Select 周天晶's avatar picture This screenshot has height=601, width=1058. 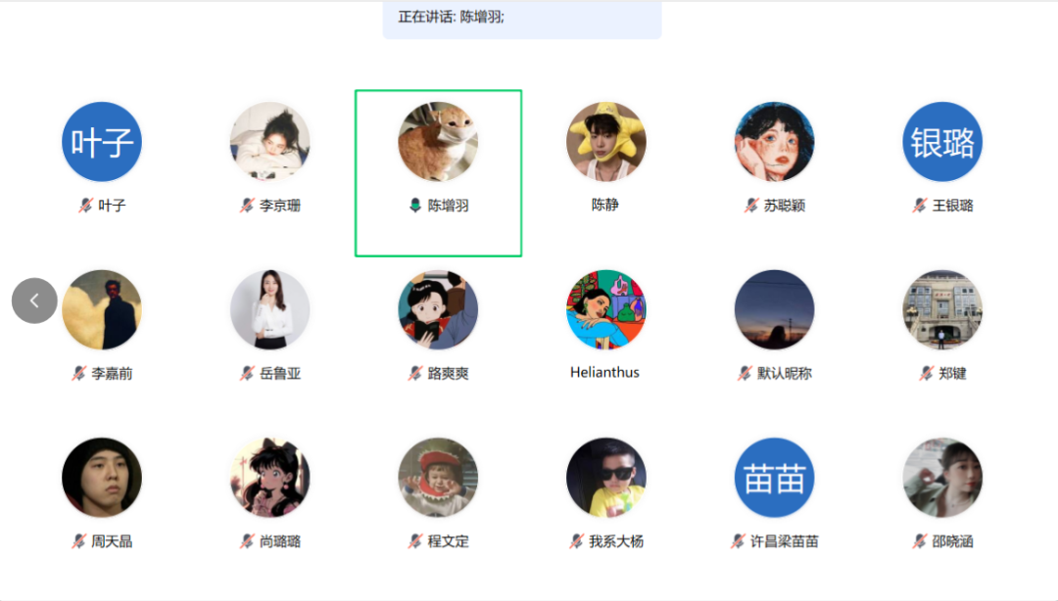click(x=102, y=478)
